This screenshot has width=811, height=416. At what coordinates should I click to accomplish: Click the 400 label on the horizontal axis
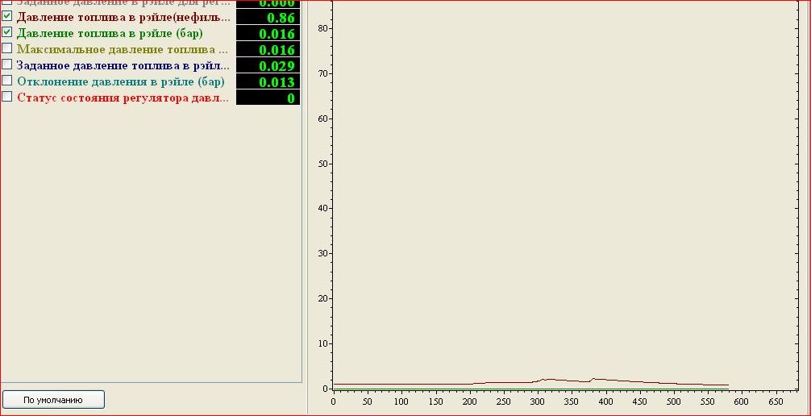[x=605, y=401]
